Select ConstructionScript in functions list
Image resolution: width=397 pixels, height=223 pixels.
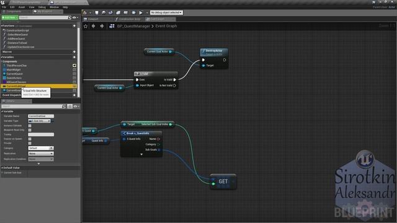[17, 30]
